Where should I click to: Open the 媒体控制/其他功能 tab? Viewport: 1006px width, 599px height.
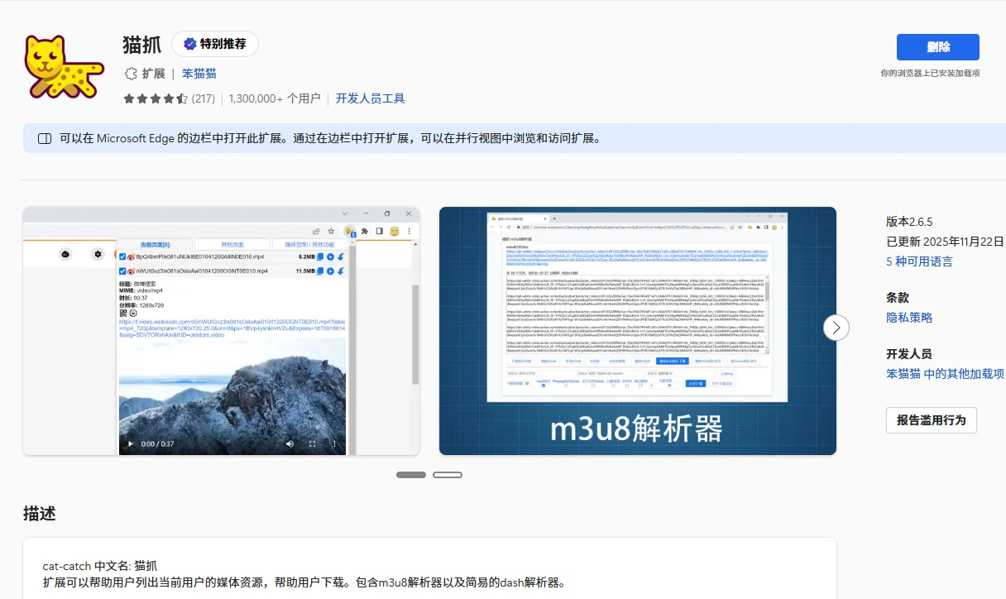pyautogui.click(x=309, y=243)
